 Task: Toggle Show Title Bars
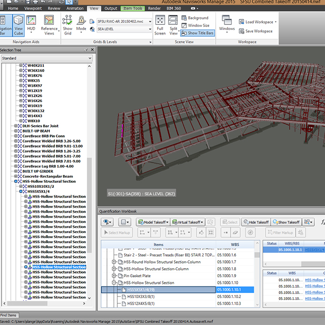[x=198, y=33]
